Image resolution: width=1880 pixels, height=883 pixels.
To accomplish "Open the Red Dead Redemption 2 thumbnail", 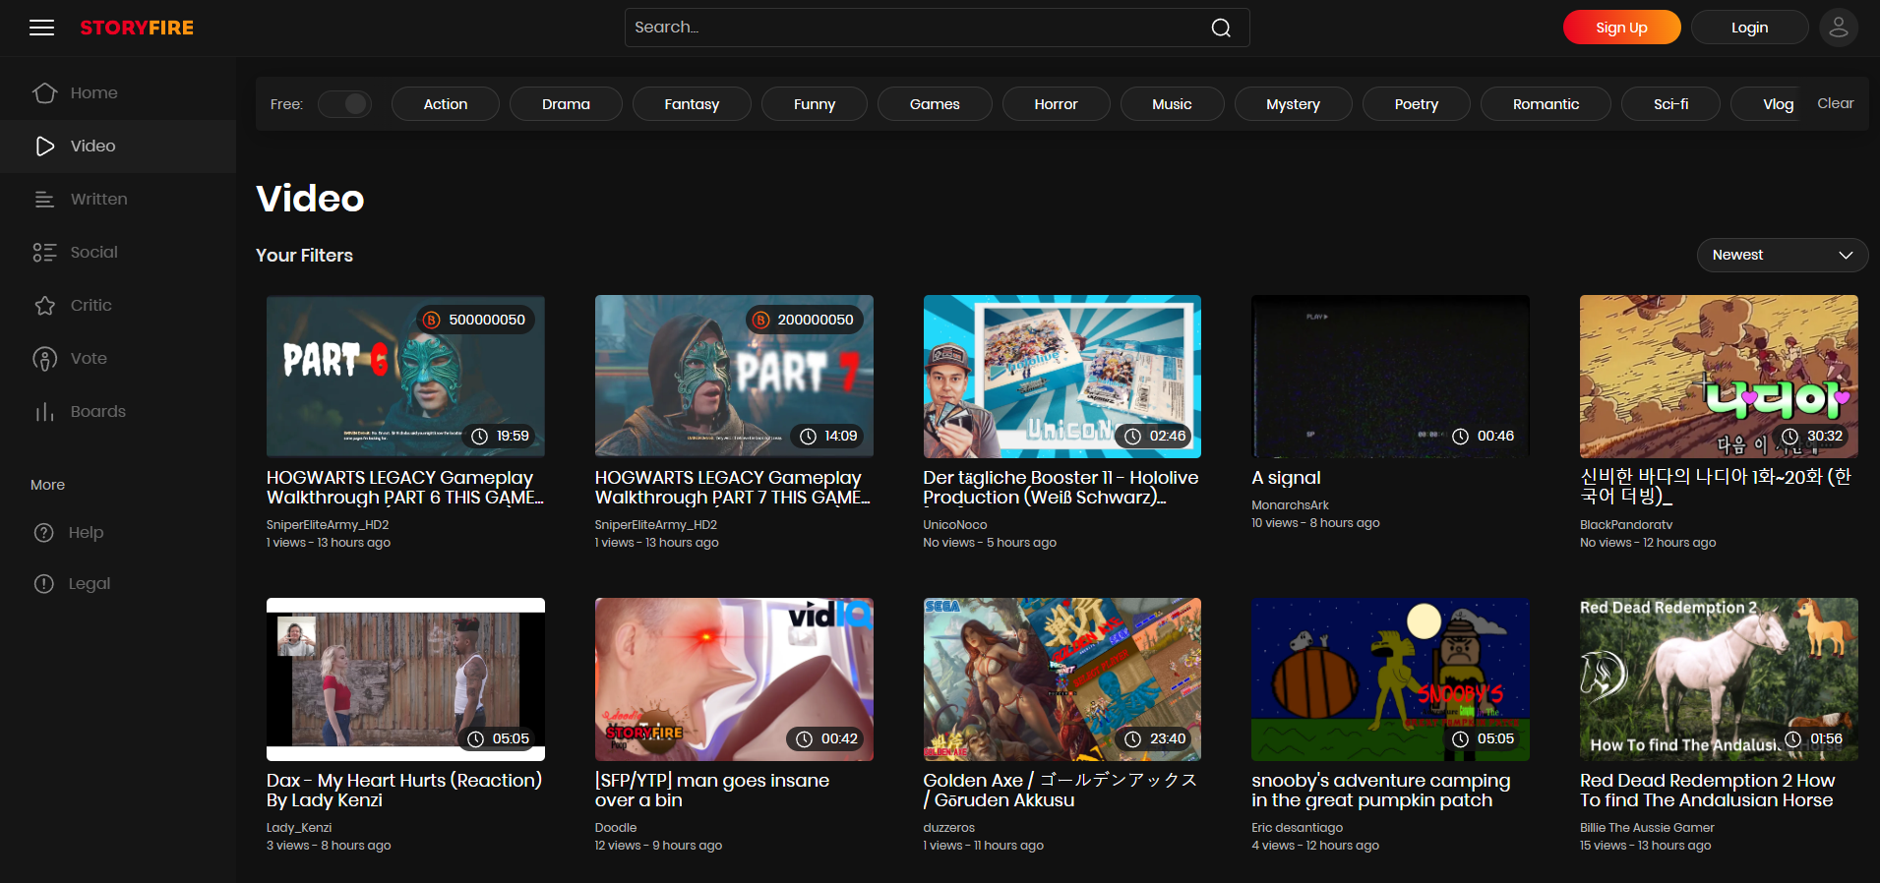I will pos(1719,679).
